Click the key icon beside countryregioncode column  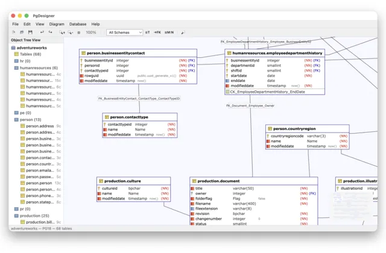point(268,136)
